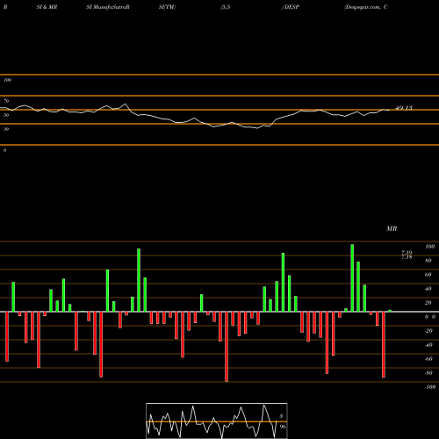Image resolution: width=439 pixels, height=439 pixels.
Task: Click the 50 level label on RSI axis
Action: click(x=6, y=115)
